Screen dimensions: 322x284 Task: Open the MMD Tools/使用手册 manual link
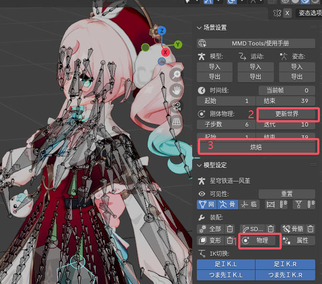coord(256,43)
